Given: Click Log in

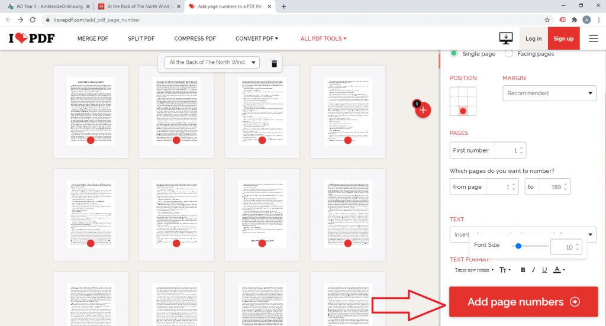Looking at the screenshot, I should (533, 38).
